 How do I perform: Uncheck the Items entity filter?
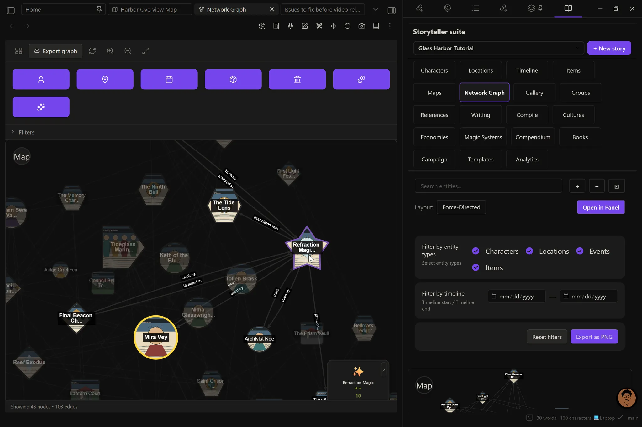(476, 267)
